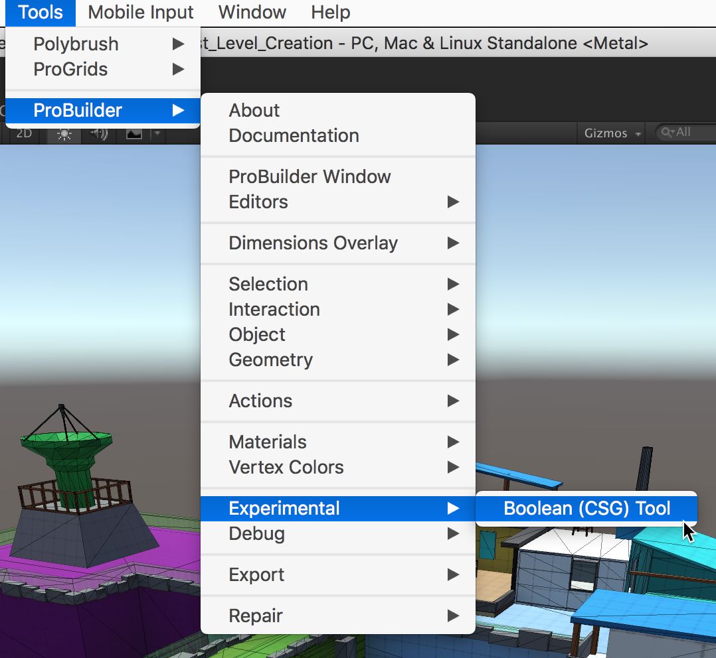Open the Mobile Input menu
The height and width of the screenshot is (658, 716).
click(x=139, y=12)
